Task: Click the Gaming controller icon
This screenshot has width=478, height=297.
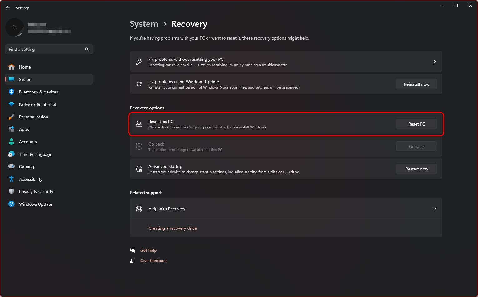Action: [12, 167]
